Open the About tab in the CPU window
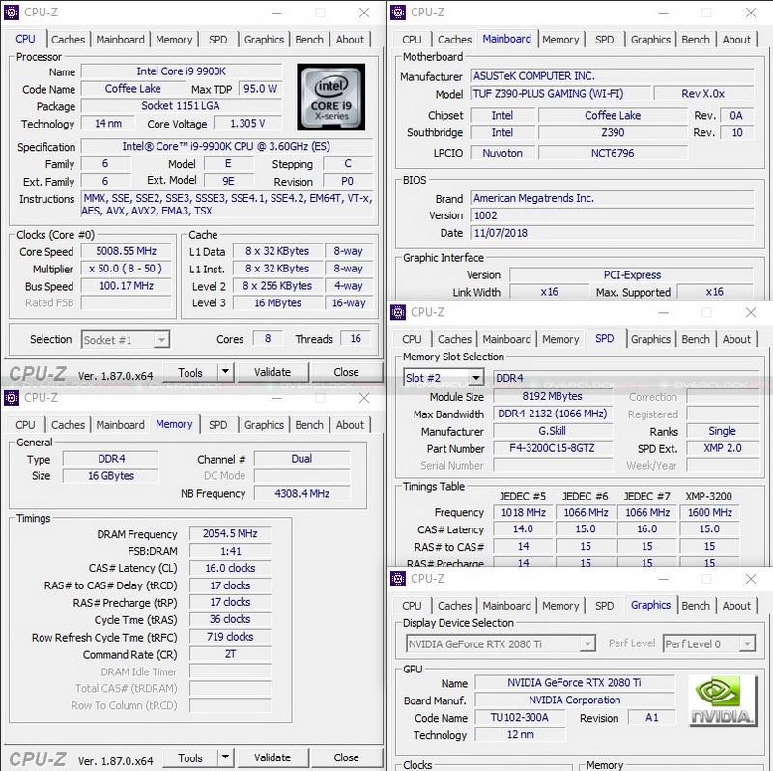The height and width of the screenshot is (771, 773). pyautogui.click(x=350, y=40)
